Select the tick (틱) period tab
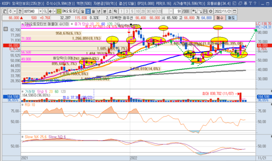Viewport: 272px width, 161px height. pos(115,11)
